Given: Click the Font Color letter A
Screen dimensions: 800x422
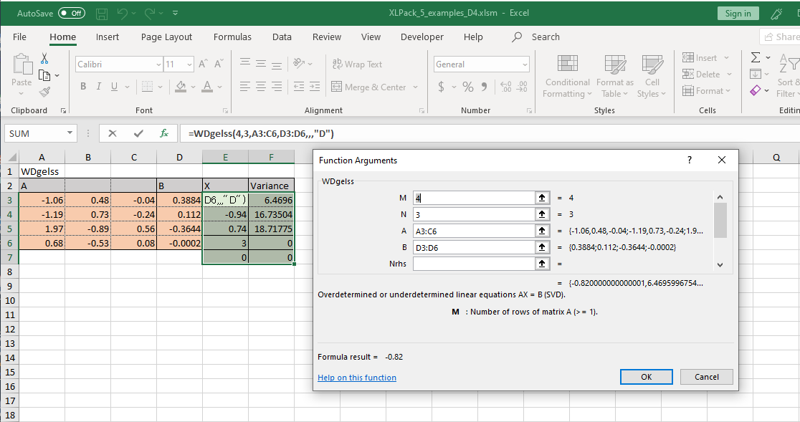Looking at the screenshot, I should coord(207,87).
